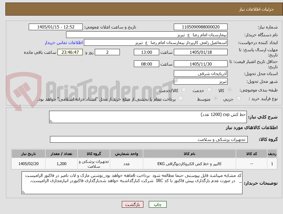Image resolution: width=283 pixels, height=214 pixels.
Task: Select the کالا/خدمت radio button
Action: click(x=184, y=90)
